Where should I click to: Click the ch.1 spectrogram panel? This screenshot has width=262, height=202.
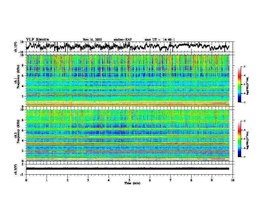point(128,81)
